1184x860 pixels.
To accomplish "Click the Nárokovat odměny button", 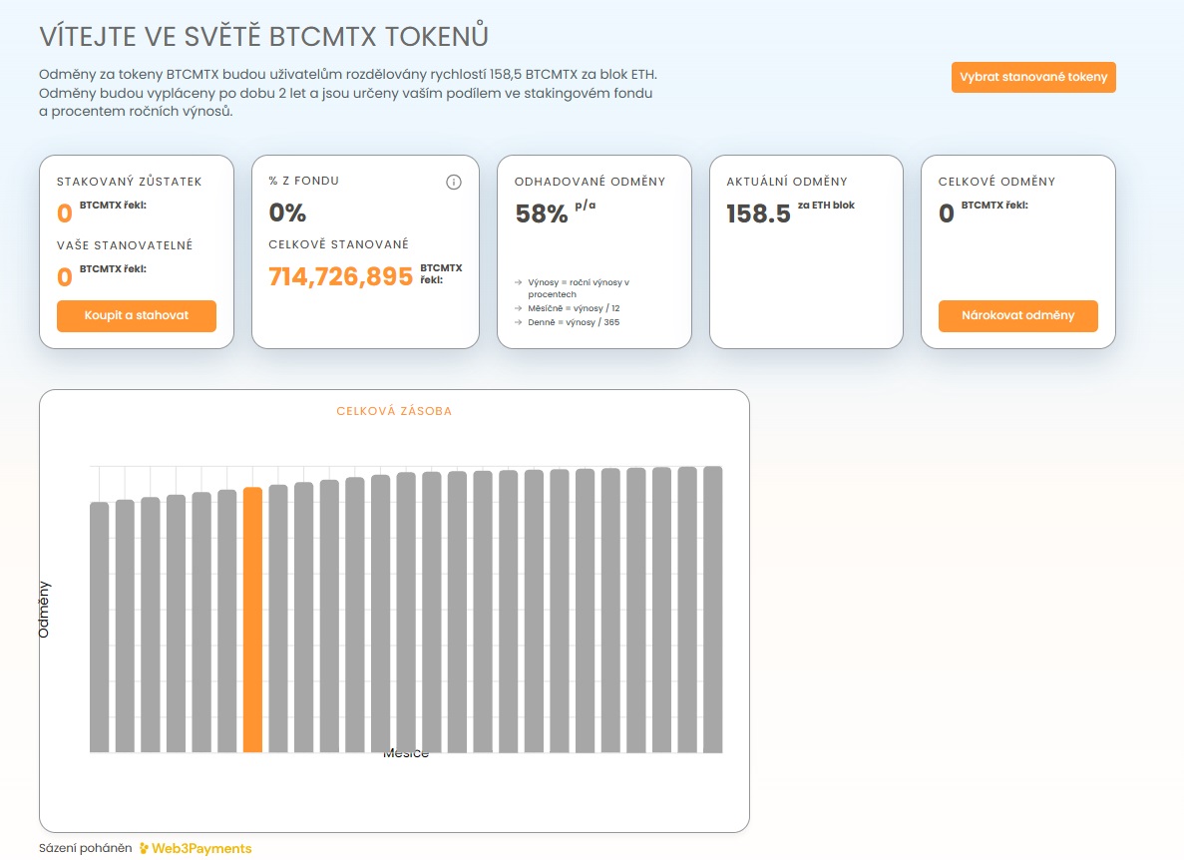I will [x=1016, y=316].
